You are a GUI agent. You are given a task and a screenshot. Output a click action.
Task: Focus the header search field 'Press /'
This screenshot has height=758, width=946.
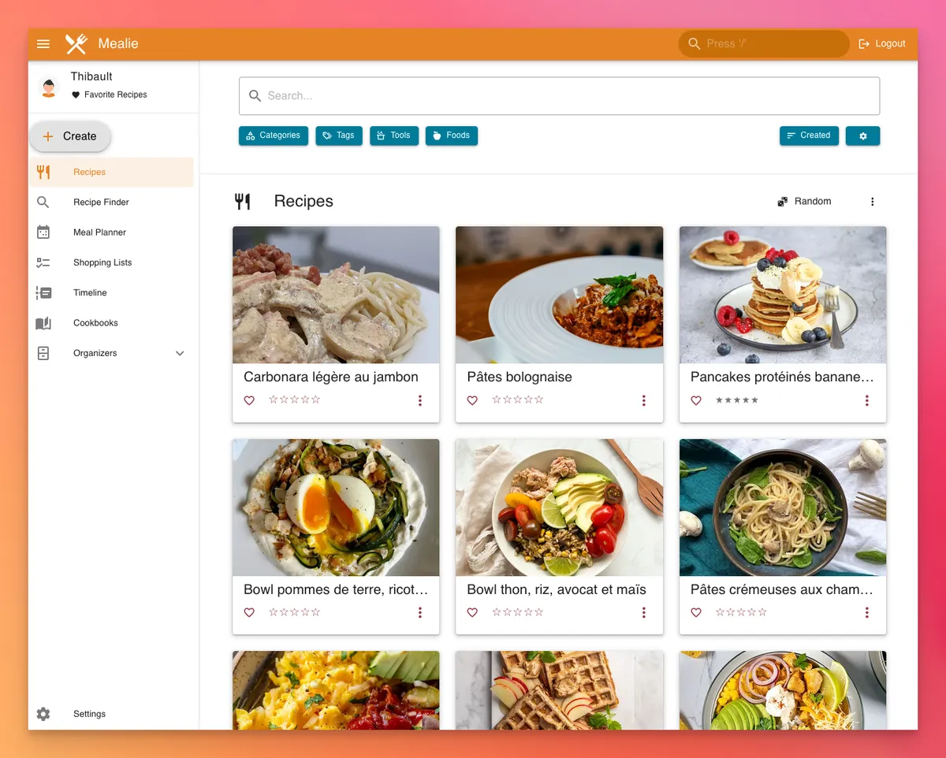point(764,44)
